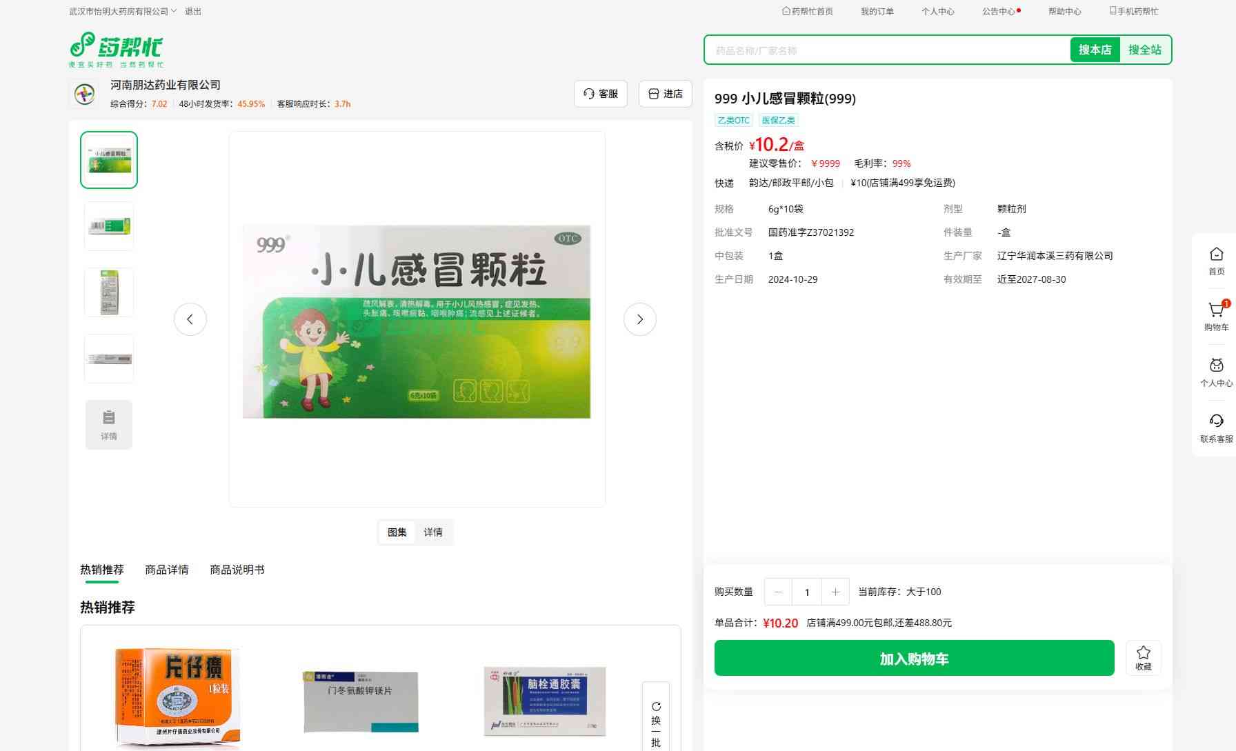Screen dimensions: 1236x751
Task: Show previous product image with left arrow
Action: point(190,319)
